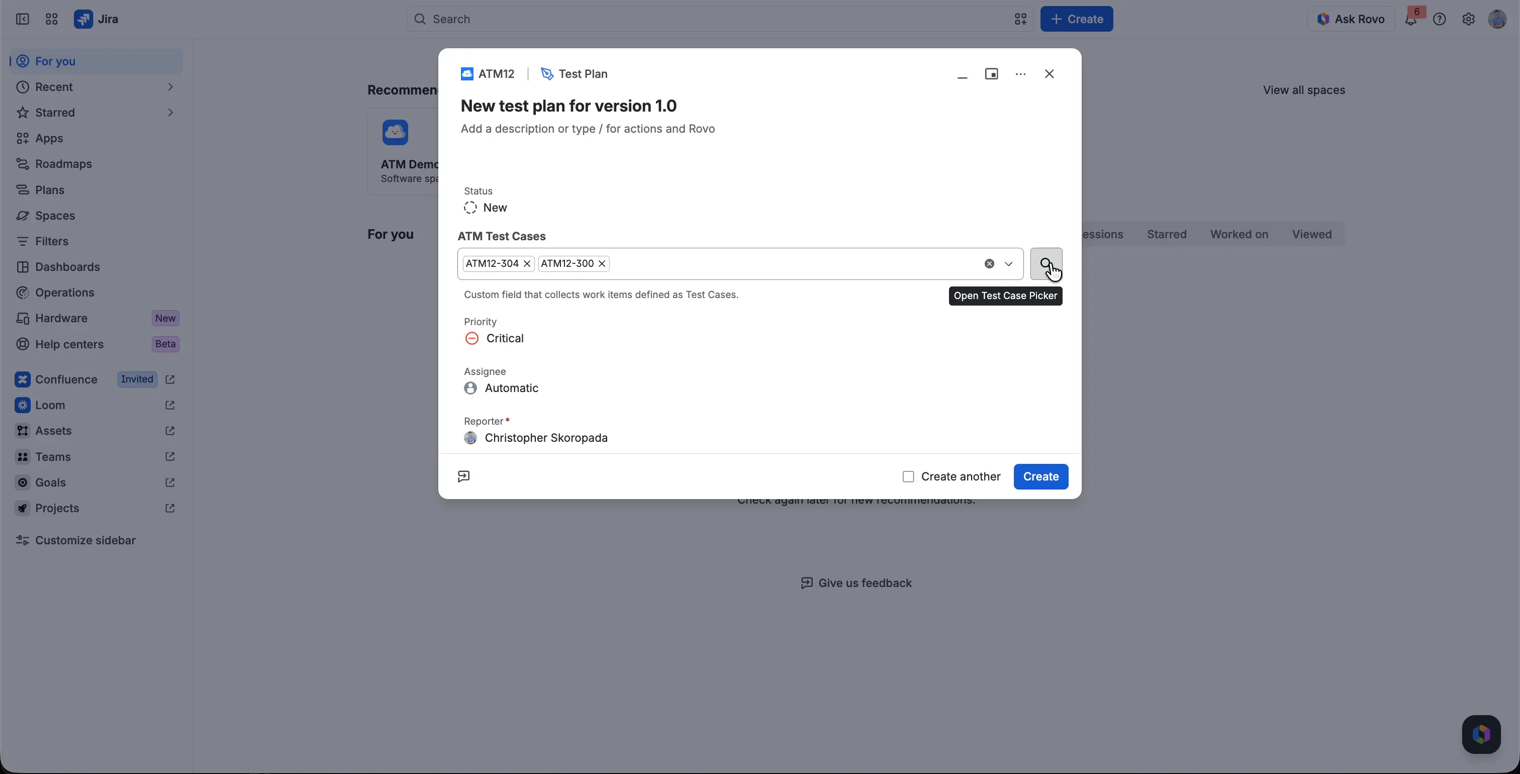
Task: Open Roadmaps in the sidebar
Action: [x=96, y=164]
